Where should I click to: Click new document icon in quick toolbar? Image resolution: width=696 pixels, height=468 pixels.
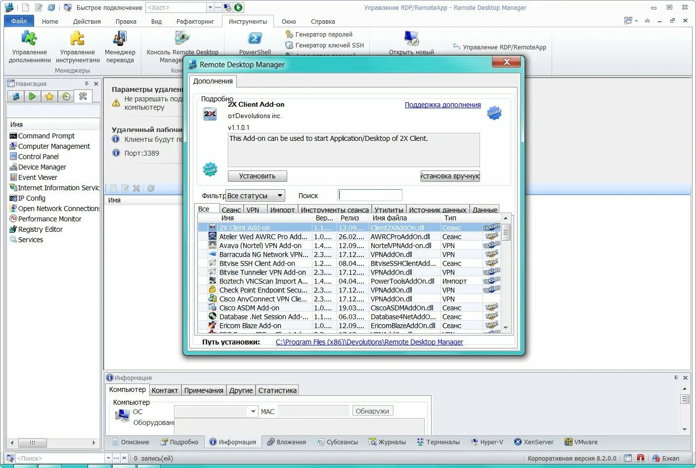click(x=26, y=7)
